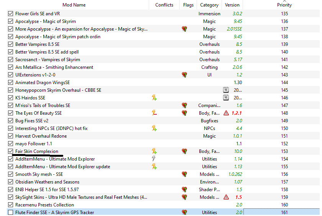Enable Flute Finder SSE mod checkbox
Screen dimensions: 322x216
10,213
